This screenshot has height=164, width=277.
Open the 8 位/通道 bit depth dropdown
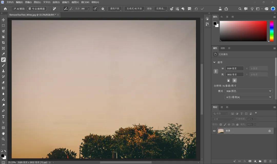[249, 97]
